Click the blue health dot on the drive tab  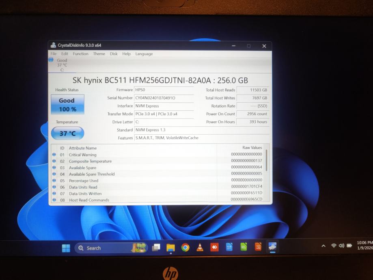click(51, 60)
